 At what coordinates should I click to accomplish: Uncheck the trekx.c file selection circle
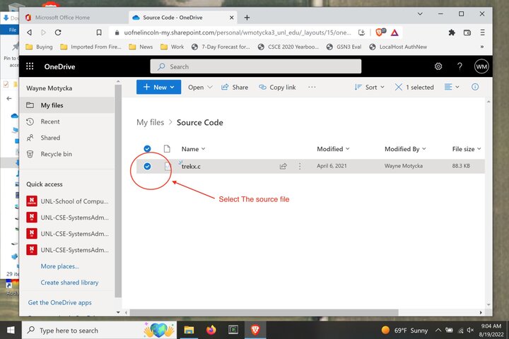point(147,166)
